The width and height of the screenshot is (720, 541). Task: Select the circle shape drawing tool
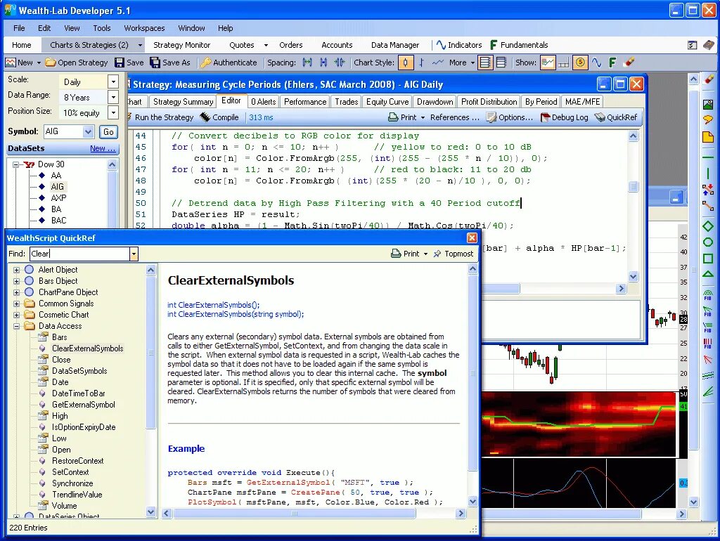(708, 242)
